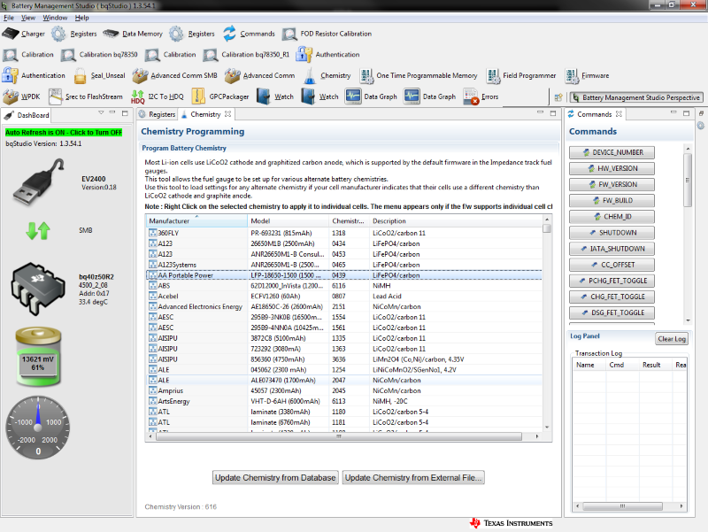This screenshot has height=532, width=708.
Task: Send the CHEM_ID command
Action: 612,216
